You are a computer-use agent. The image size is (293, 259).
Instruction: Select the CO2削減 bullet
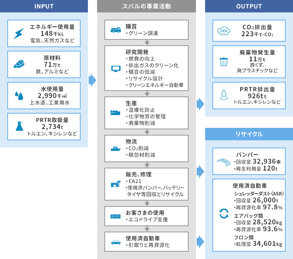[x=137, y=148]
